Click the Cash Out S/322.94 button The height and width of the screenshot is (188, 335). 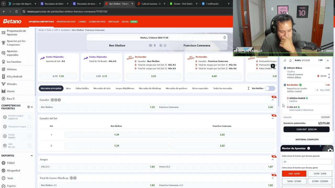pos(306,129)
